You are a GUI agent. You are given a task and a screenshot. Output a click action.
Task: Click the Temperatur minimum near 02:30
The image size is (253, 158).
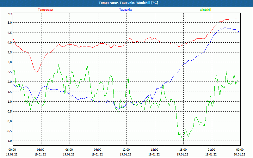pos(37,72)
